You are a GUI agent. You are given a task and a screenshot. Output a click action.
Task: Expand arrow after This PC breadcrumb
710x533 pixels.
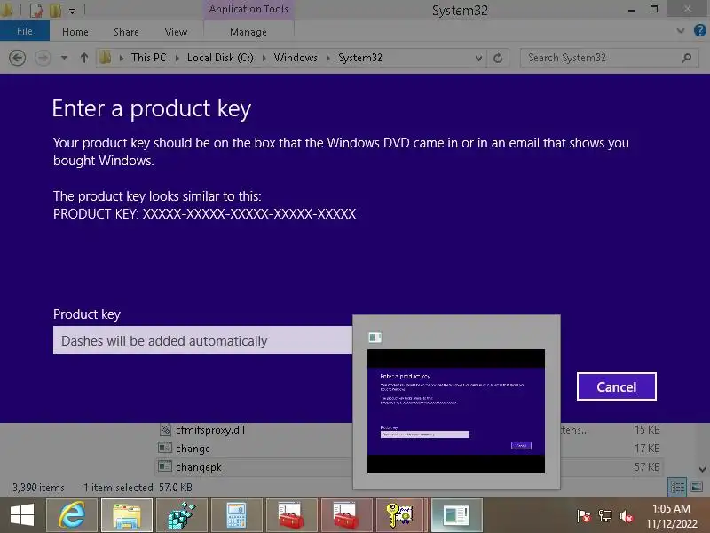point(177,58)
